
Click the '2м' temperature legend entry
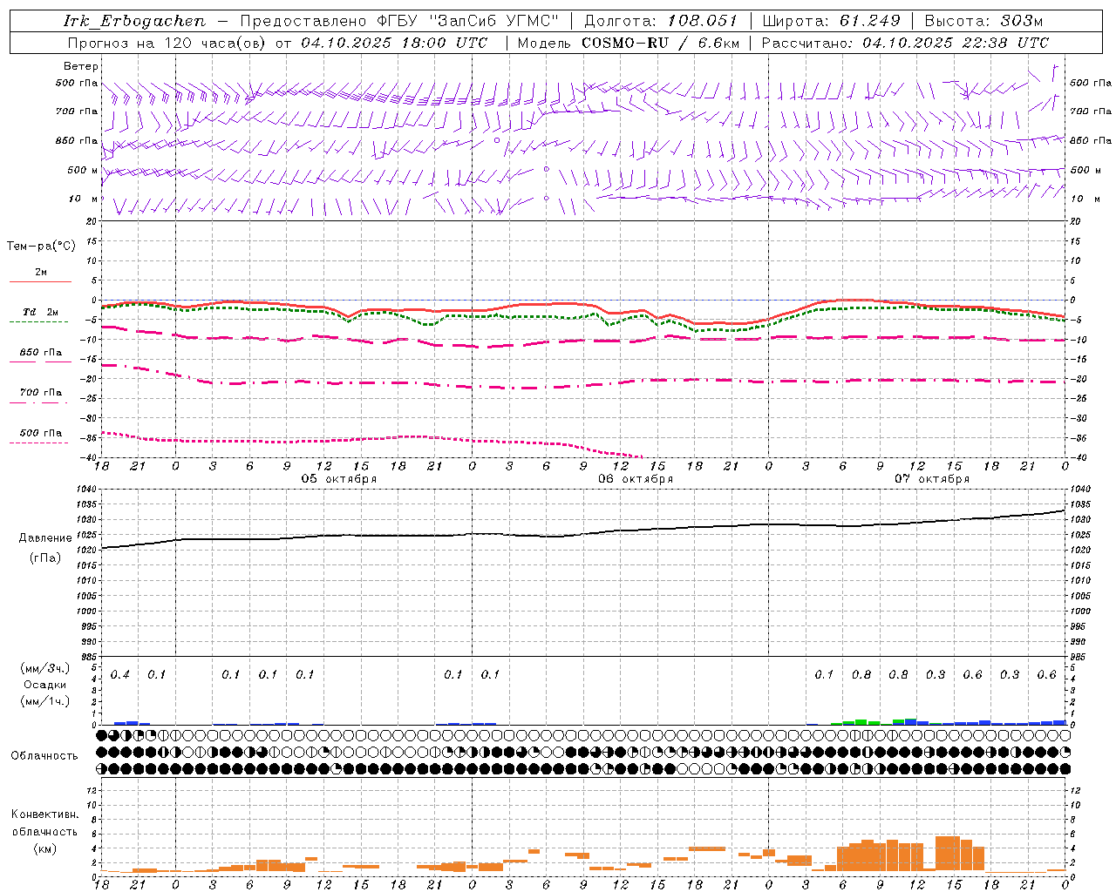point(41,272)
